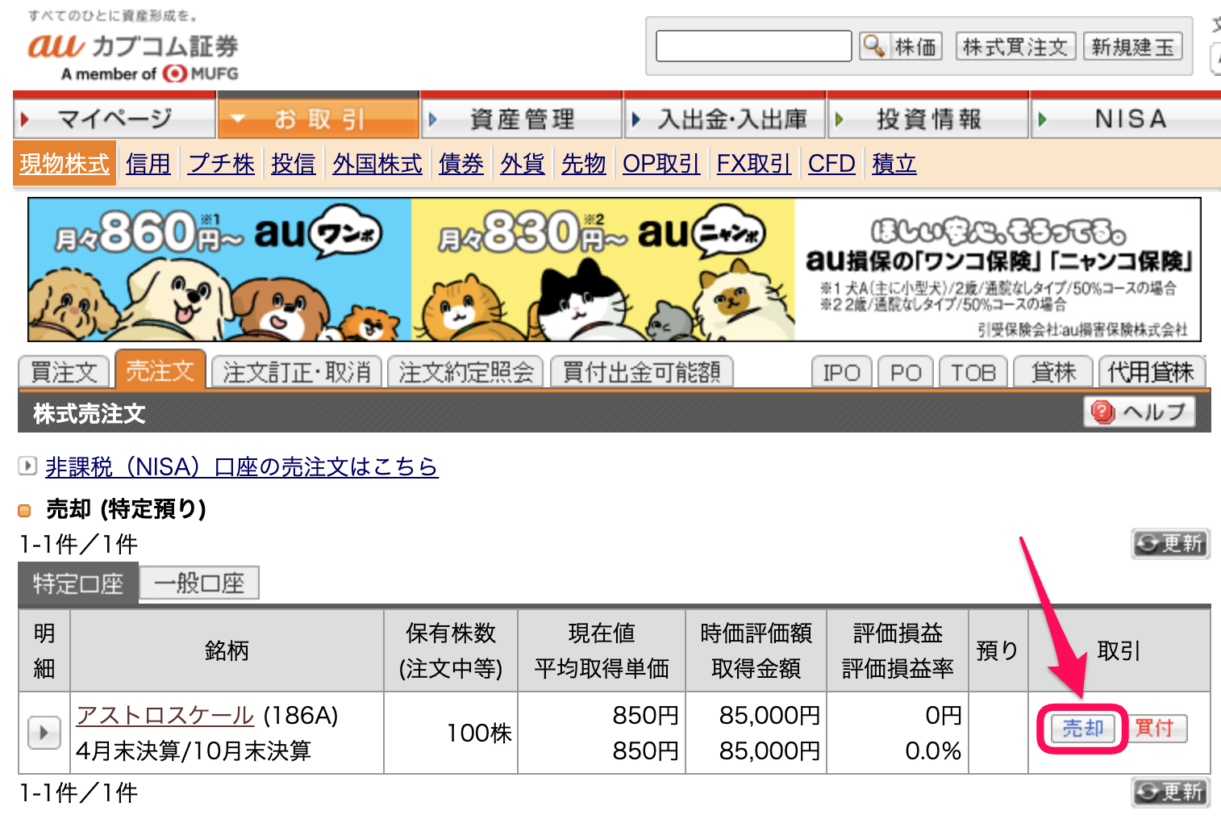Click the magnifier 株価 search button

coord(900,47)
